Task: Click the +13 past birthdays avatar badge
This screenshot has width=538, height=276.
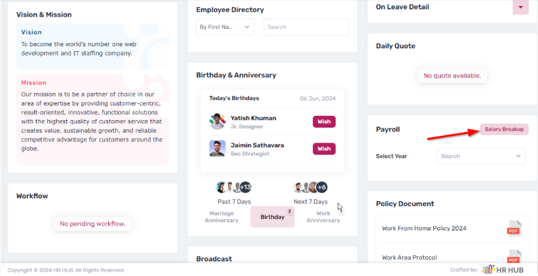Action: 245,187
